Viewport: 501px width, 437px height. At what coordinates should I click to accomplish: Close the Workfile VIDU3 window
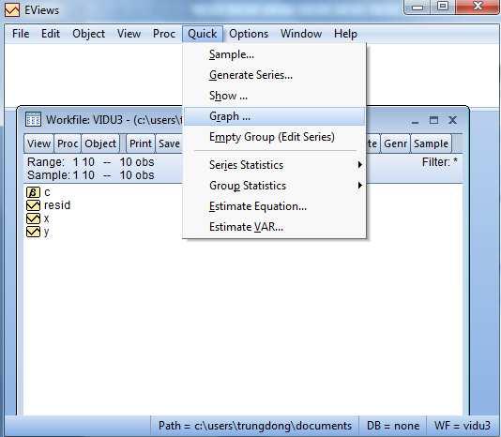[452, 120]
